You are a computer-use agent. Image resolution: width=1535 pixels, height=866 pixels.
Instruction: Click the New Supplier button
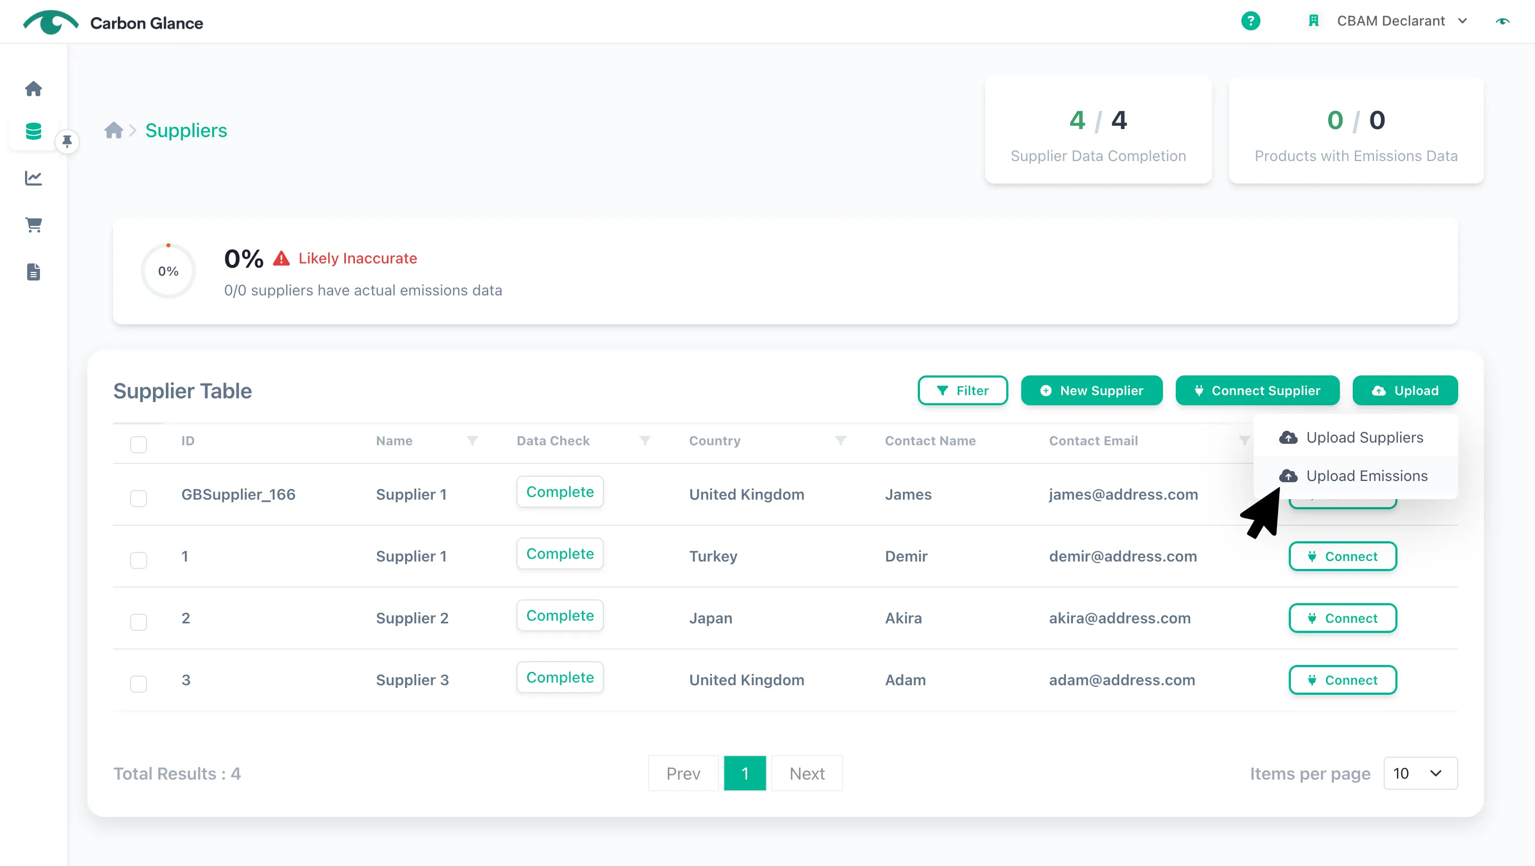click(x=1091, y=390)
